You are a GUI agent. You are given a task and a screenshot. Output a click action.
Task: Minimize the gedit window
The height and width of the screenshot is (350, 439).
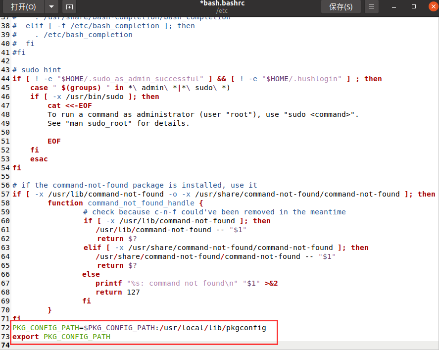click(394, 7)
